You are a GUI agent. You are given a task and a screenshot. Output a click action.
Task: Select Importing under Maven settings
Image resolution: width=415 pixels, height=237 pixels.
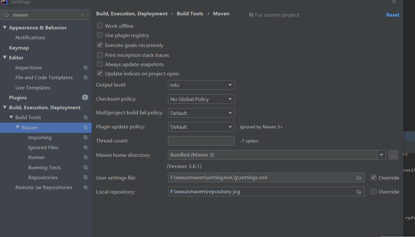coord(40,137)
